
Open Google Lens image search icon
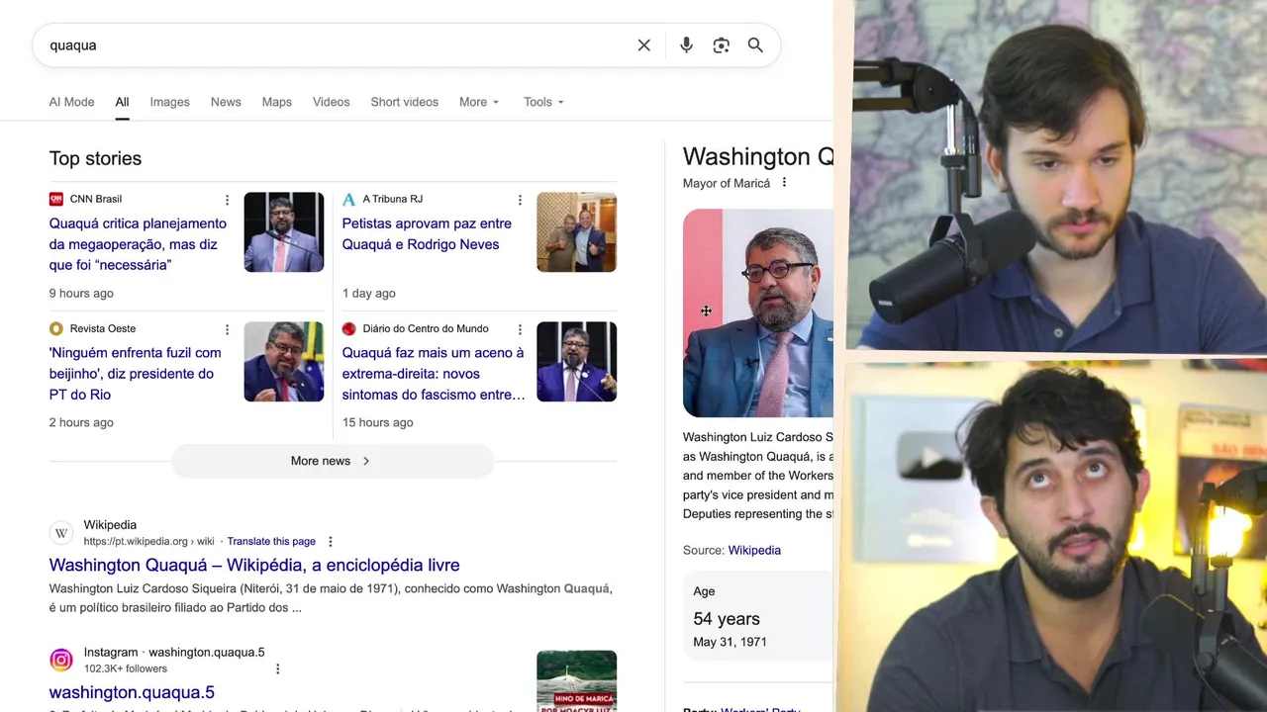[721, 45]
